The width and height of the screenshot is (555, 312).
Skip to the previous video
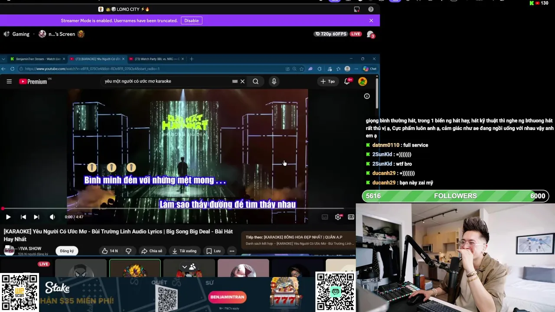pyautogui.click(x=23, y=217)
